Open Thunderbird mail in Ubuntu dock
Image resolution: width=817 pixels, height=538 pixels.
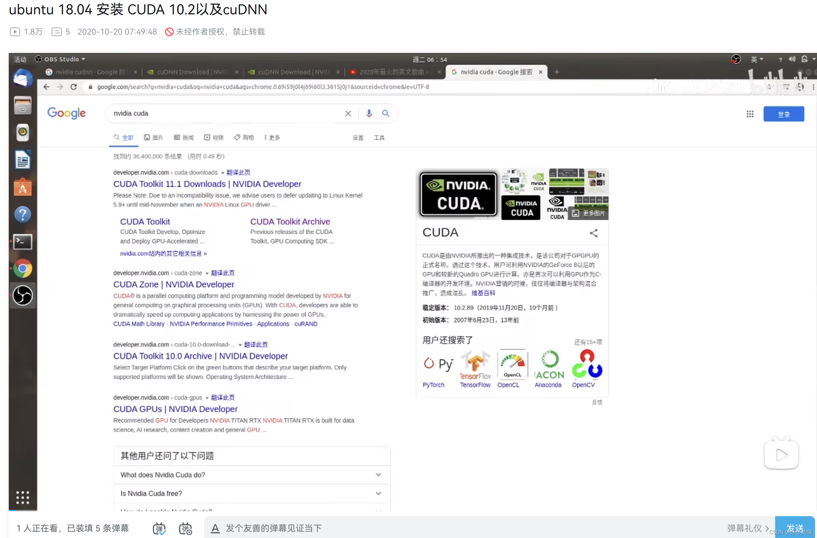coord(23,78)
